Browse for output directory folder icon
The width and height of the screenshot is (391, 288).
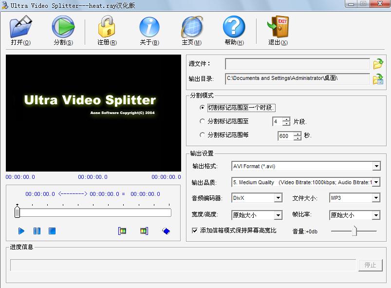tap(378, 79)
